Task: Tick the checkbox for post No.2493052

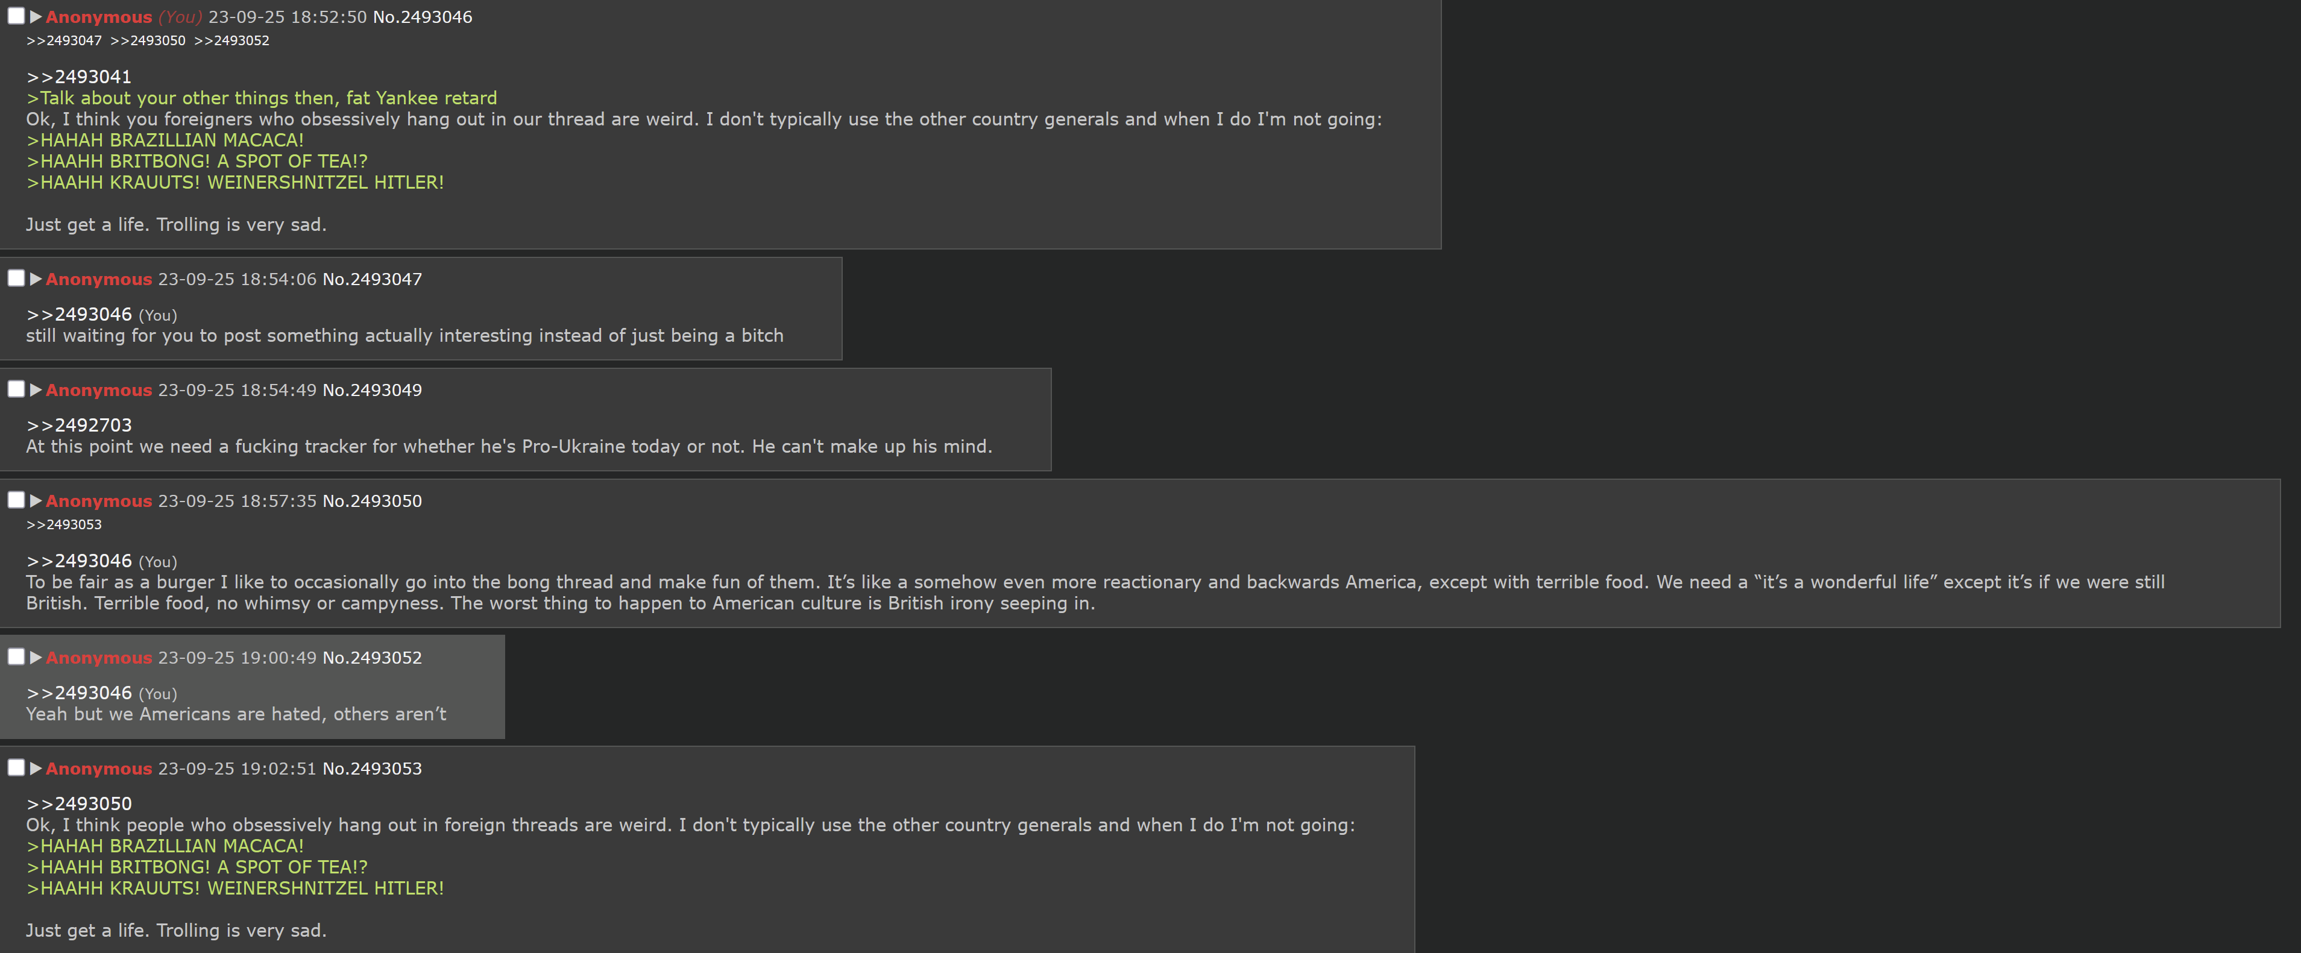Action: pyautogui.click(x=16, y=656)
